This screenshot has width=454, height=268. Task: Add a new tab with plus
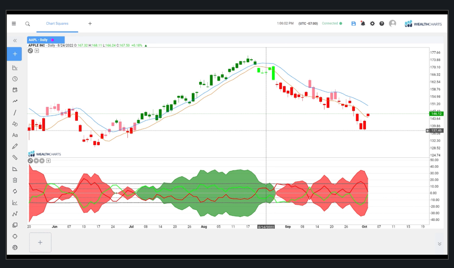(90, 24)
